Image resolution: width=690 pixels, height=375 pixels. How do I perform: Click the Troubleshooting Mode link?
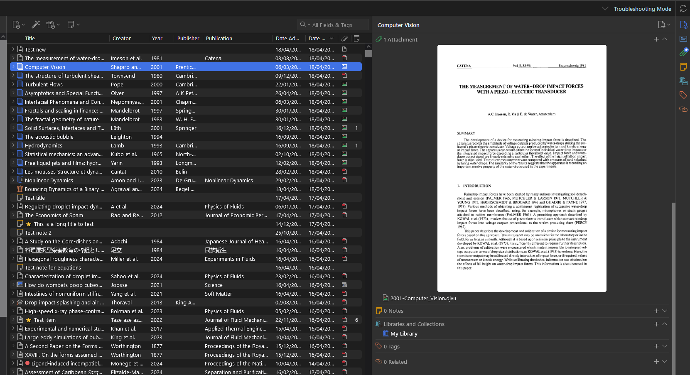pyautogui.click(x=642, y=9)
